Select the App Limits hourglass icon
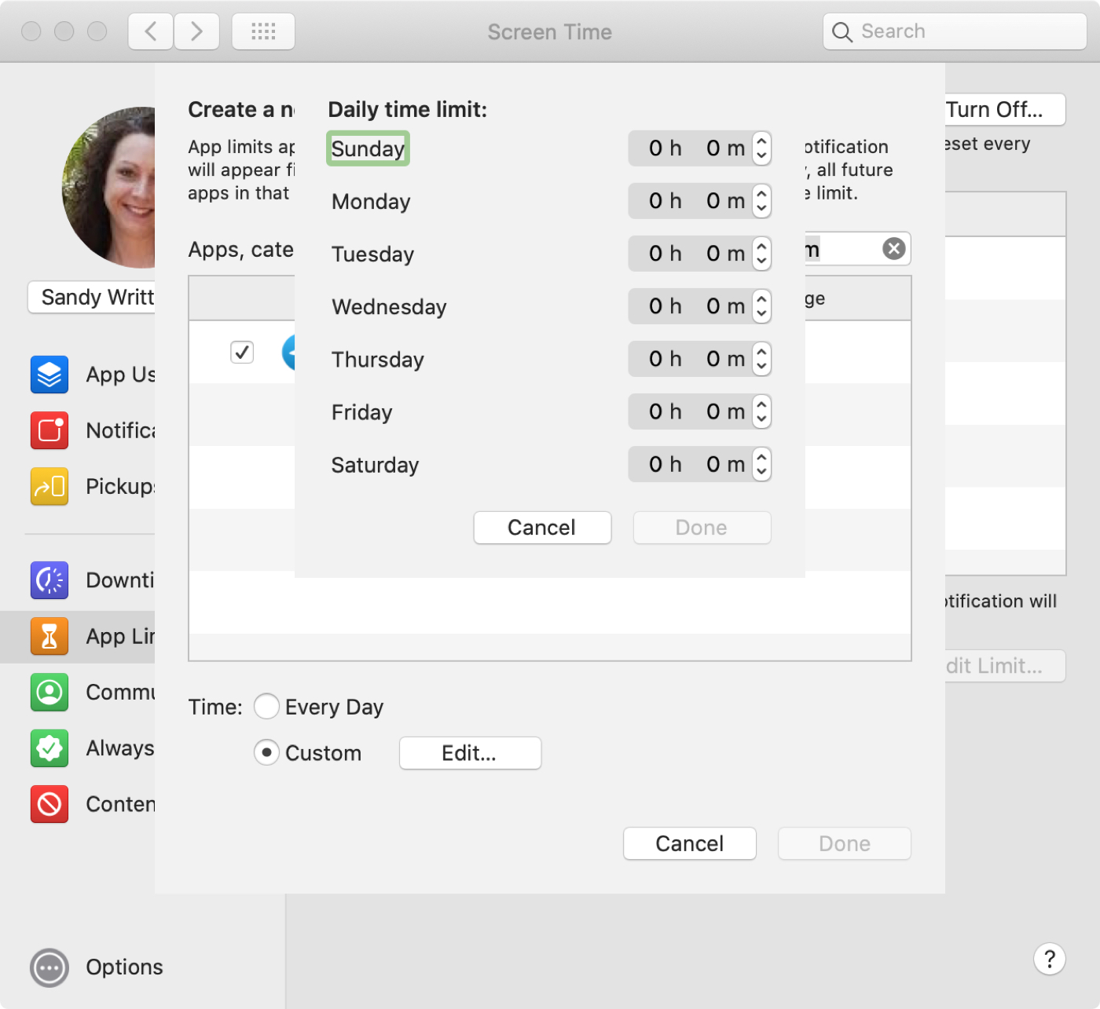Screen dimensions: 1100x1009 click(49, 637)
